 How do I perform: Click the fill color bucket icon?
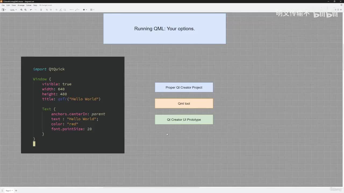coord(56,10)
